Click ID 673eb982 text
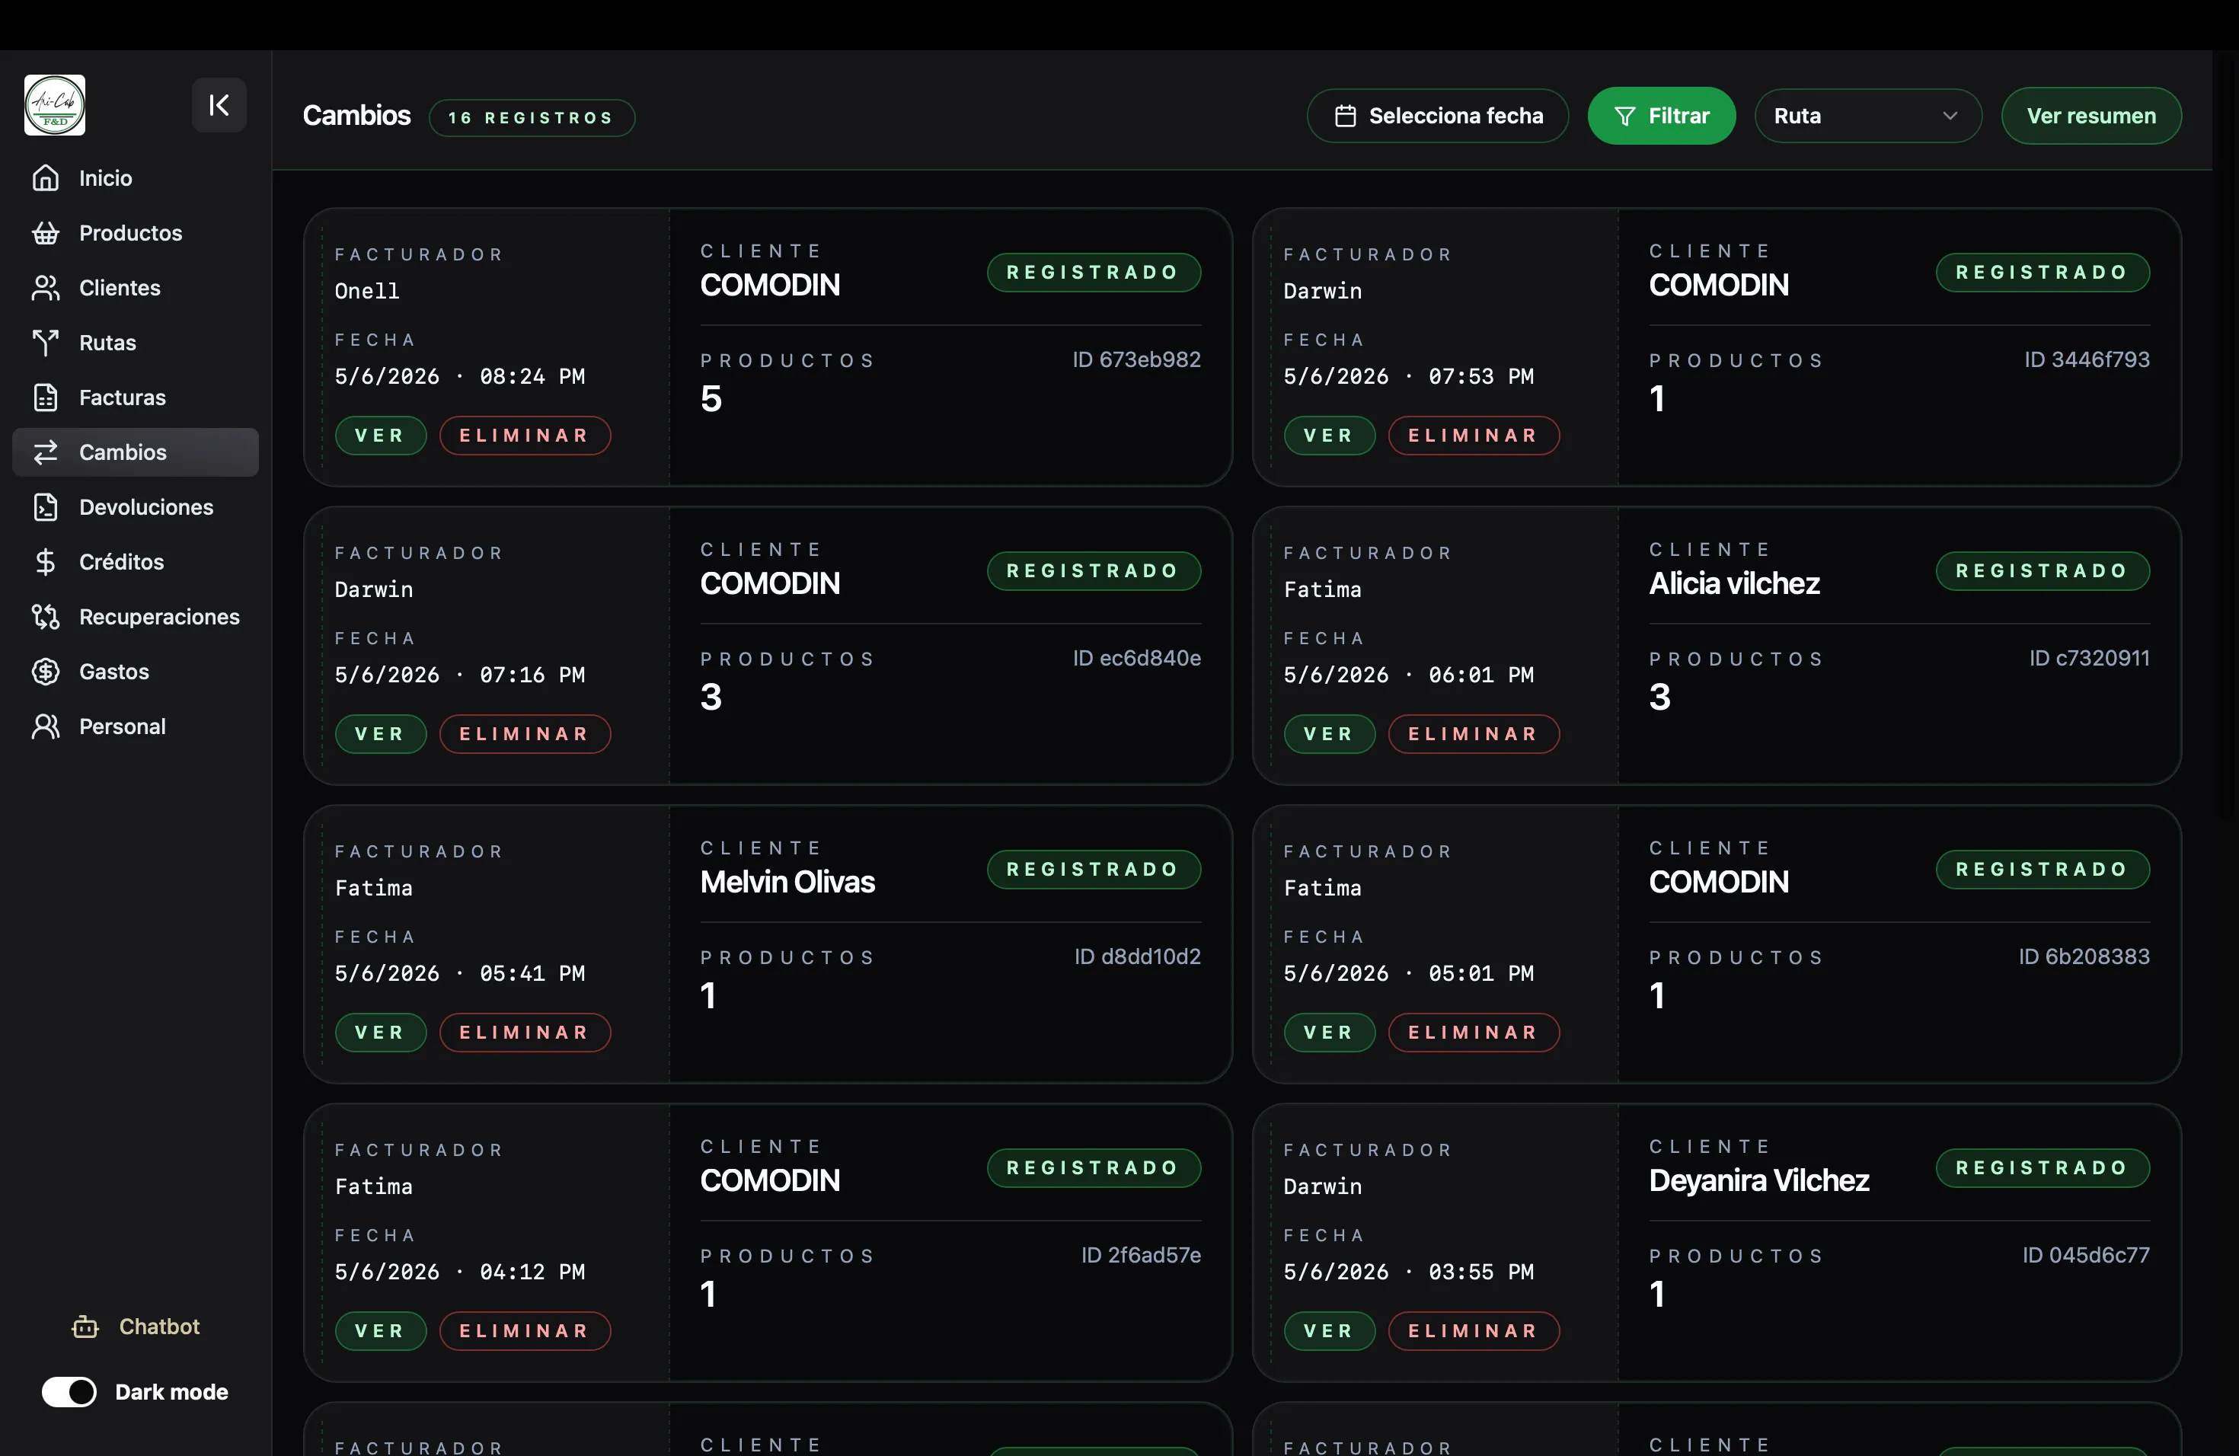Screen dimensions: 2239x1456 [x=1136, y=359]
